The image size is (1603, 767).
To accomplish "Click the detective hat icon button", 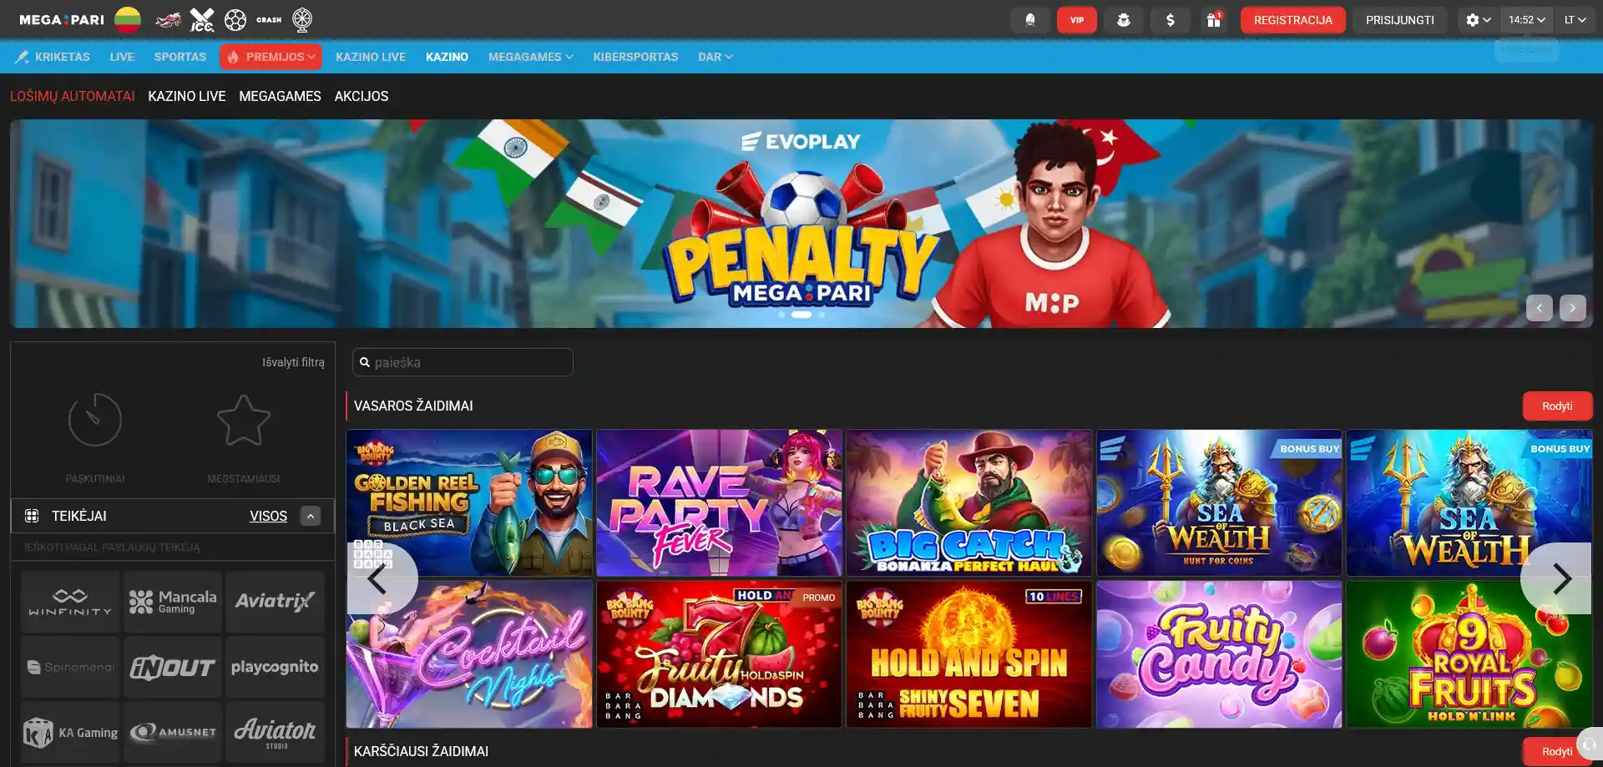I will tap(1124, 20).
